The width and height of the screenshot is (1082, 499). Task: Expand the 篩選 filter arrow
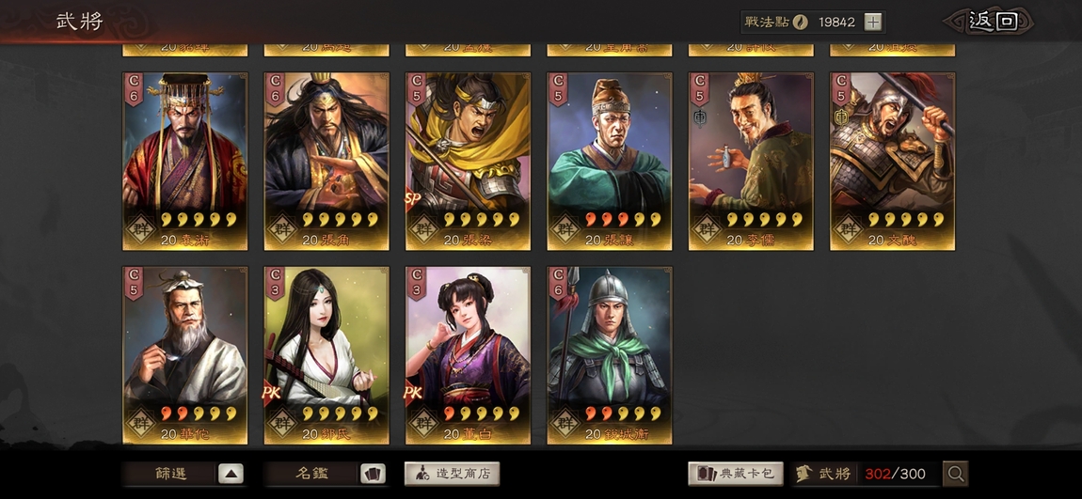[231, 474]
